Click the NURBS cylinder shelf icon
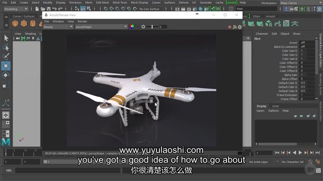 click(x=33, y=24)
